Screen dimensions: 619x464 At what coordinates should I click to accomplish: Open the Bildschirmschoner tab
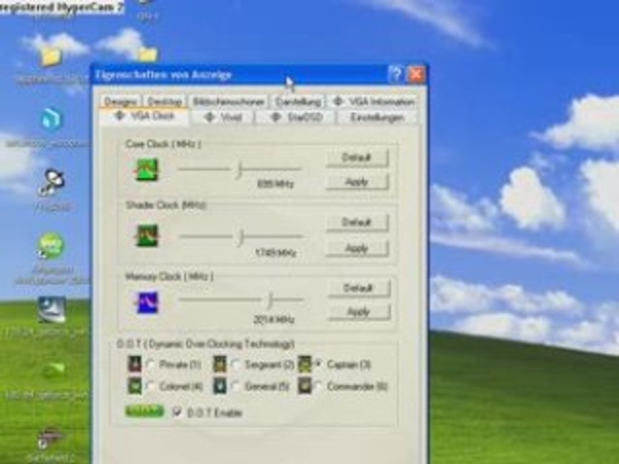228,102
